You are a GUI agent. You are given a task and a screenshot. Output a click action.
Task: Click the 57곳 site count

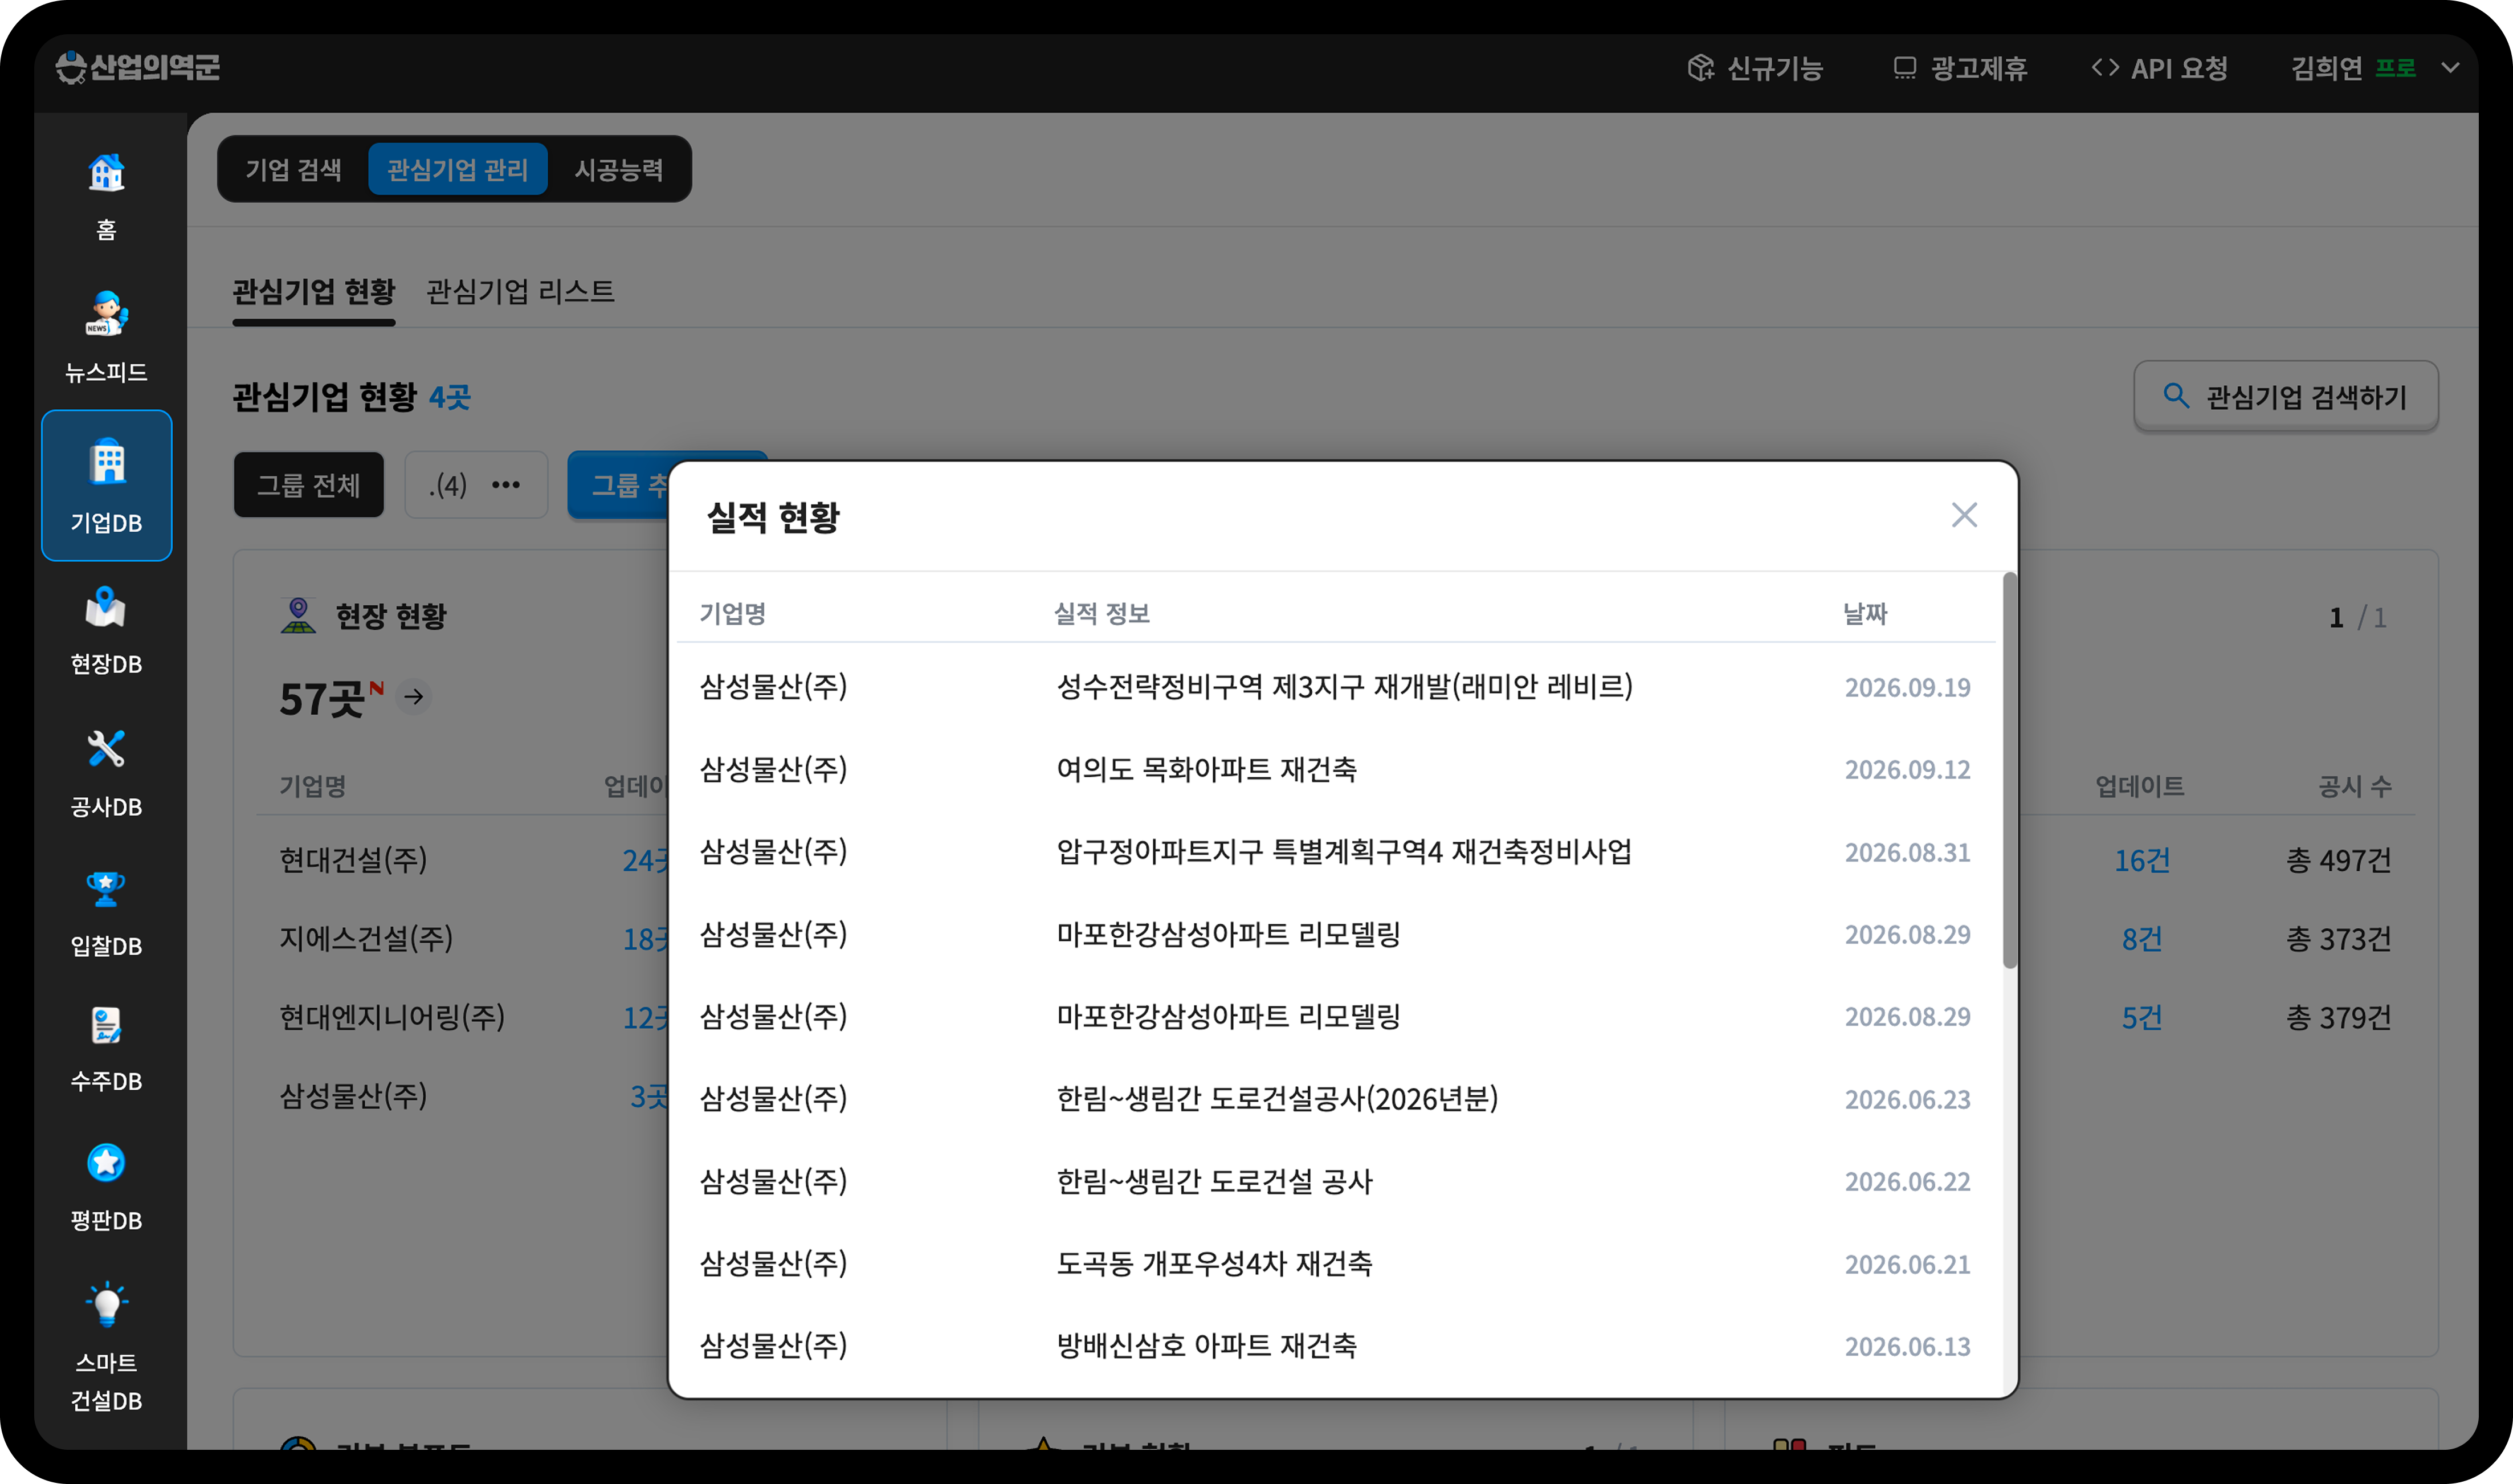pos(321,699)
